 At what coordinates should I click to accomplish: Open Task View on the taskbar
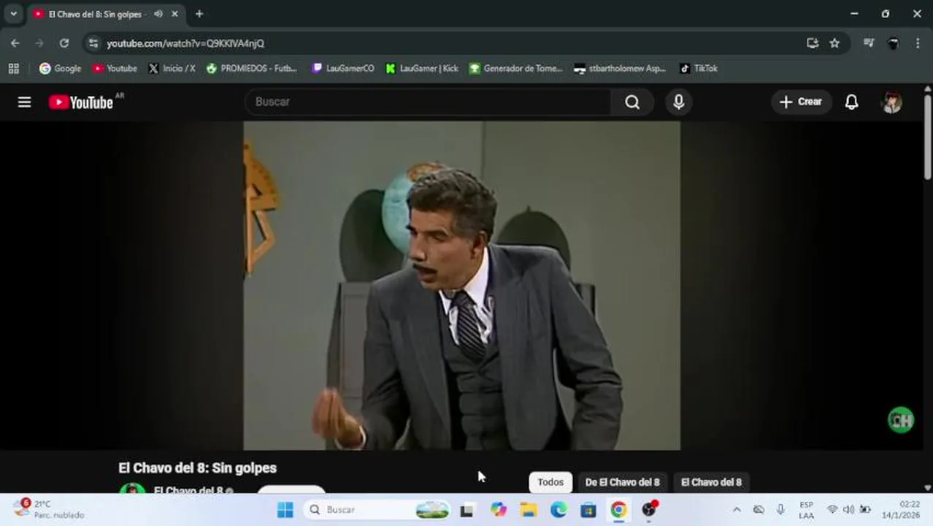point(466,510)
